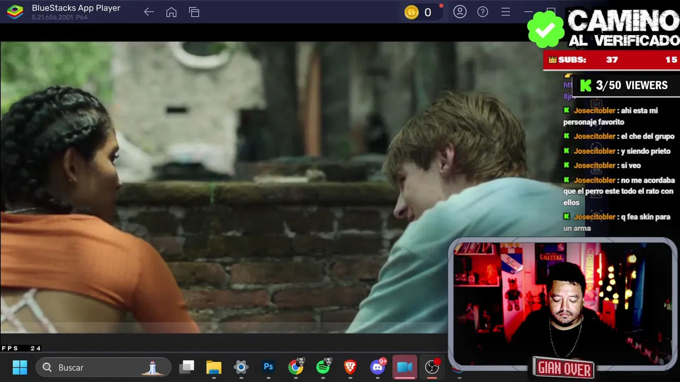Click the BlueStacks version number 5.21.656.2001
Image resolution: width=680 pixels, height=382 pixels.
coord(53,18)
